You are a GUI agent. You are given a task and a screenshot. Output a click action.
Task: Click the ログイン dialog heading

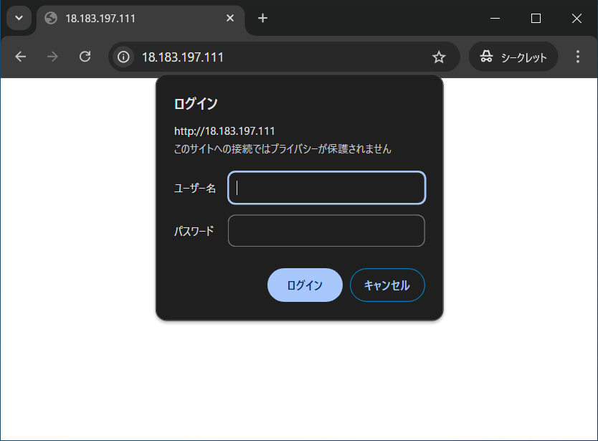coord(196,103)
